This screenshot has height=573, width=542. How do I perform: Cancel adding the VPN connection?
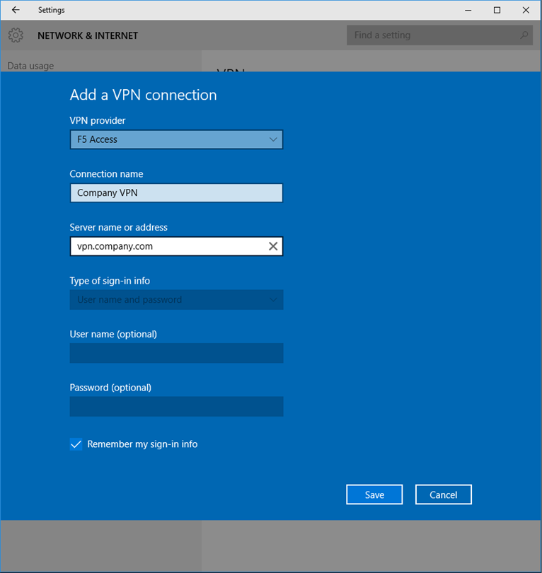pos(444,494)
